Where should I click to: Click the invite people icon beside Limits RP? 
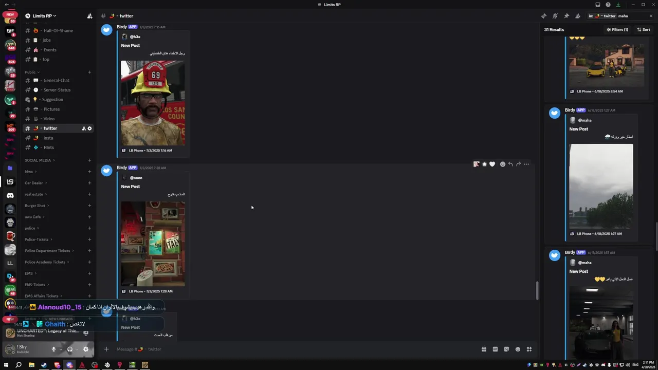(89, 16)
